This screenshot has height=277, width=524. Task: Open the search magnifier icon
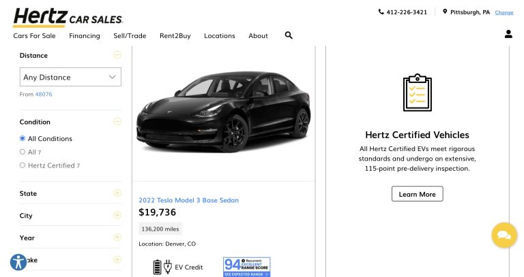tap(289, 35)
